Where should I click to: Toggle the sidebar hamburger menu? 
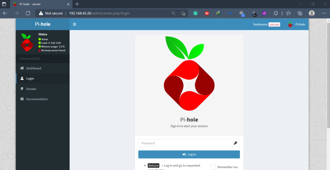74,24
